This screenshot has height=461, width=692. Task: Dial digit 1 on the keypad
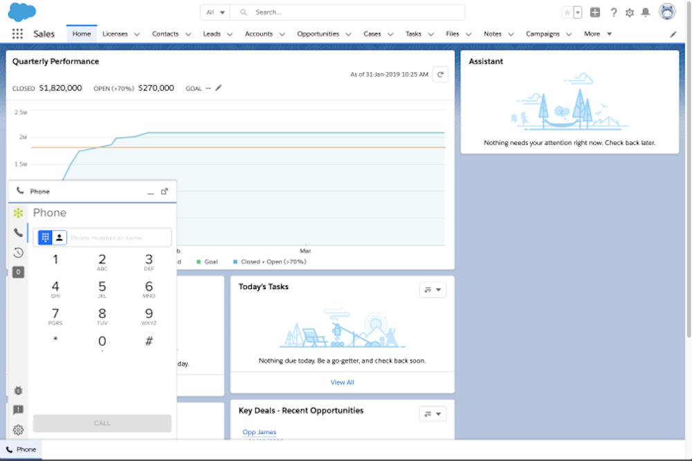[55, 260]
